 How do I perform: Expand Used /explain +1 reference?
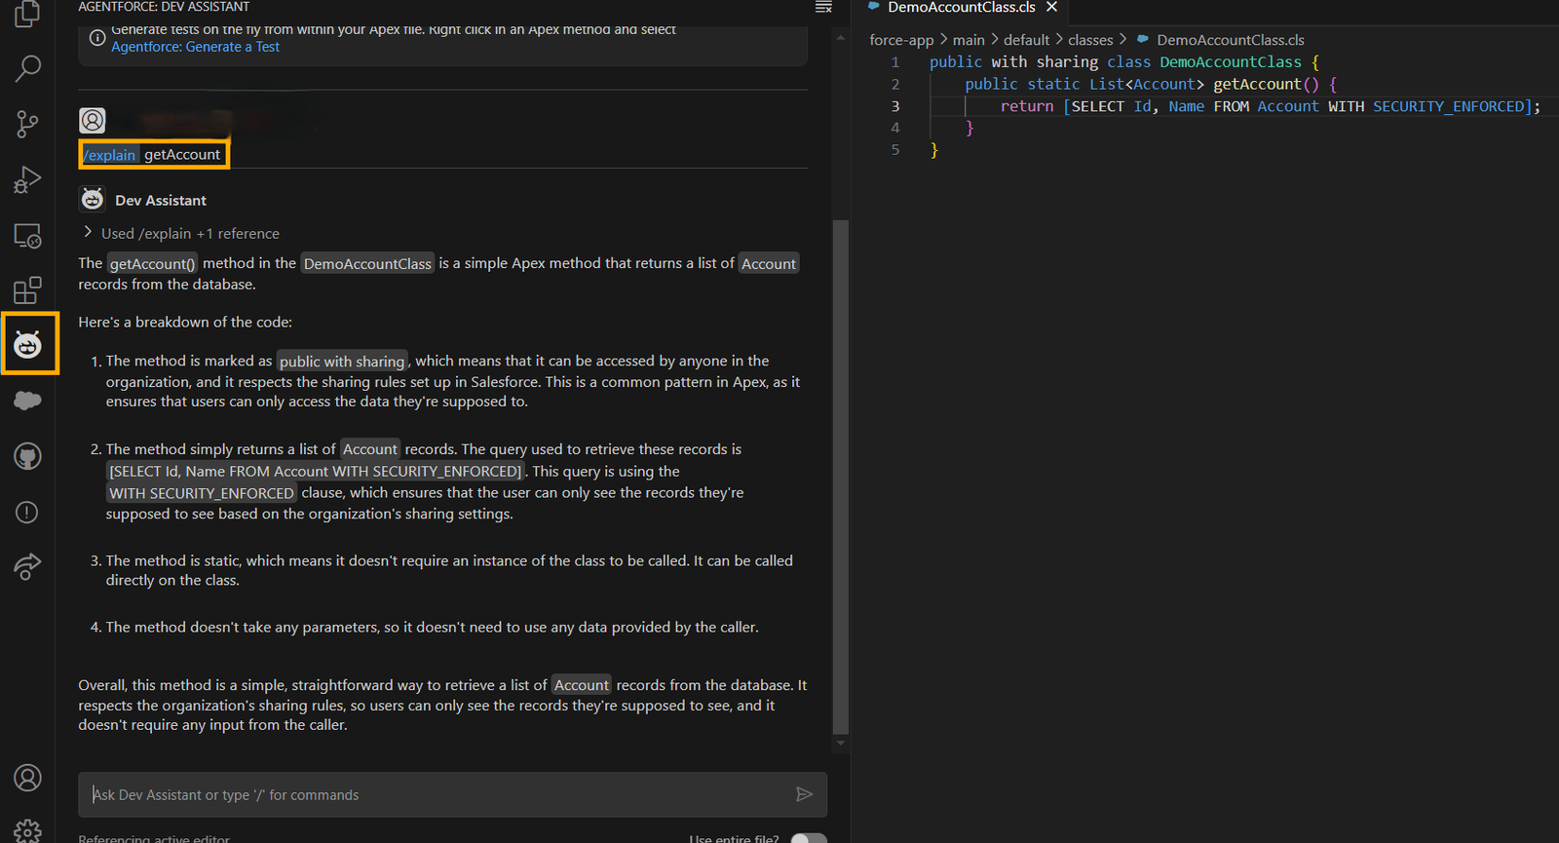(181, 233)
